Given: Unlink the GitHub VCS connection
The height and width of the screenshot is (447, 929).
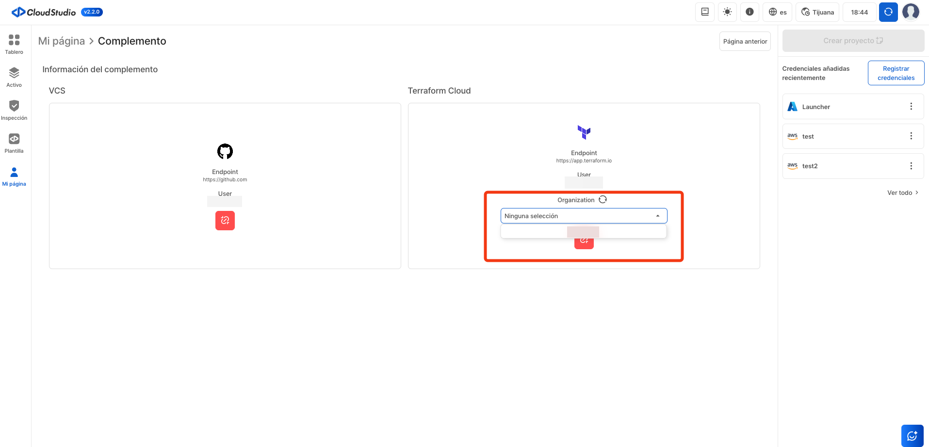Looking at the screenshot, I should 225,221.
